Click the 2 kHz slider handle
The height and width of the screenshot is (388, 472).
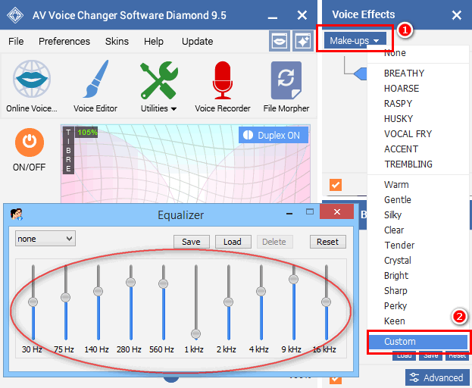[x=229, y=302]
